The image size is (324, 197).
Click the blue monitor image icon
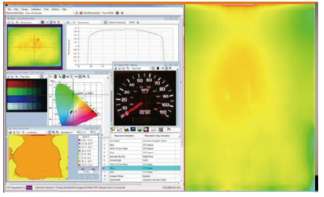point(133,130)
